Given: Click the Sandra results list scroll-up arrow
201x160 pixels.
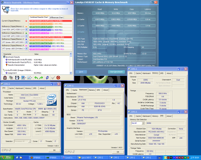Looking at the screenshot, I should pyautogui.click(x=71, y=54).
